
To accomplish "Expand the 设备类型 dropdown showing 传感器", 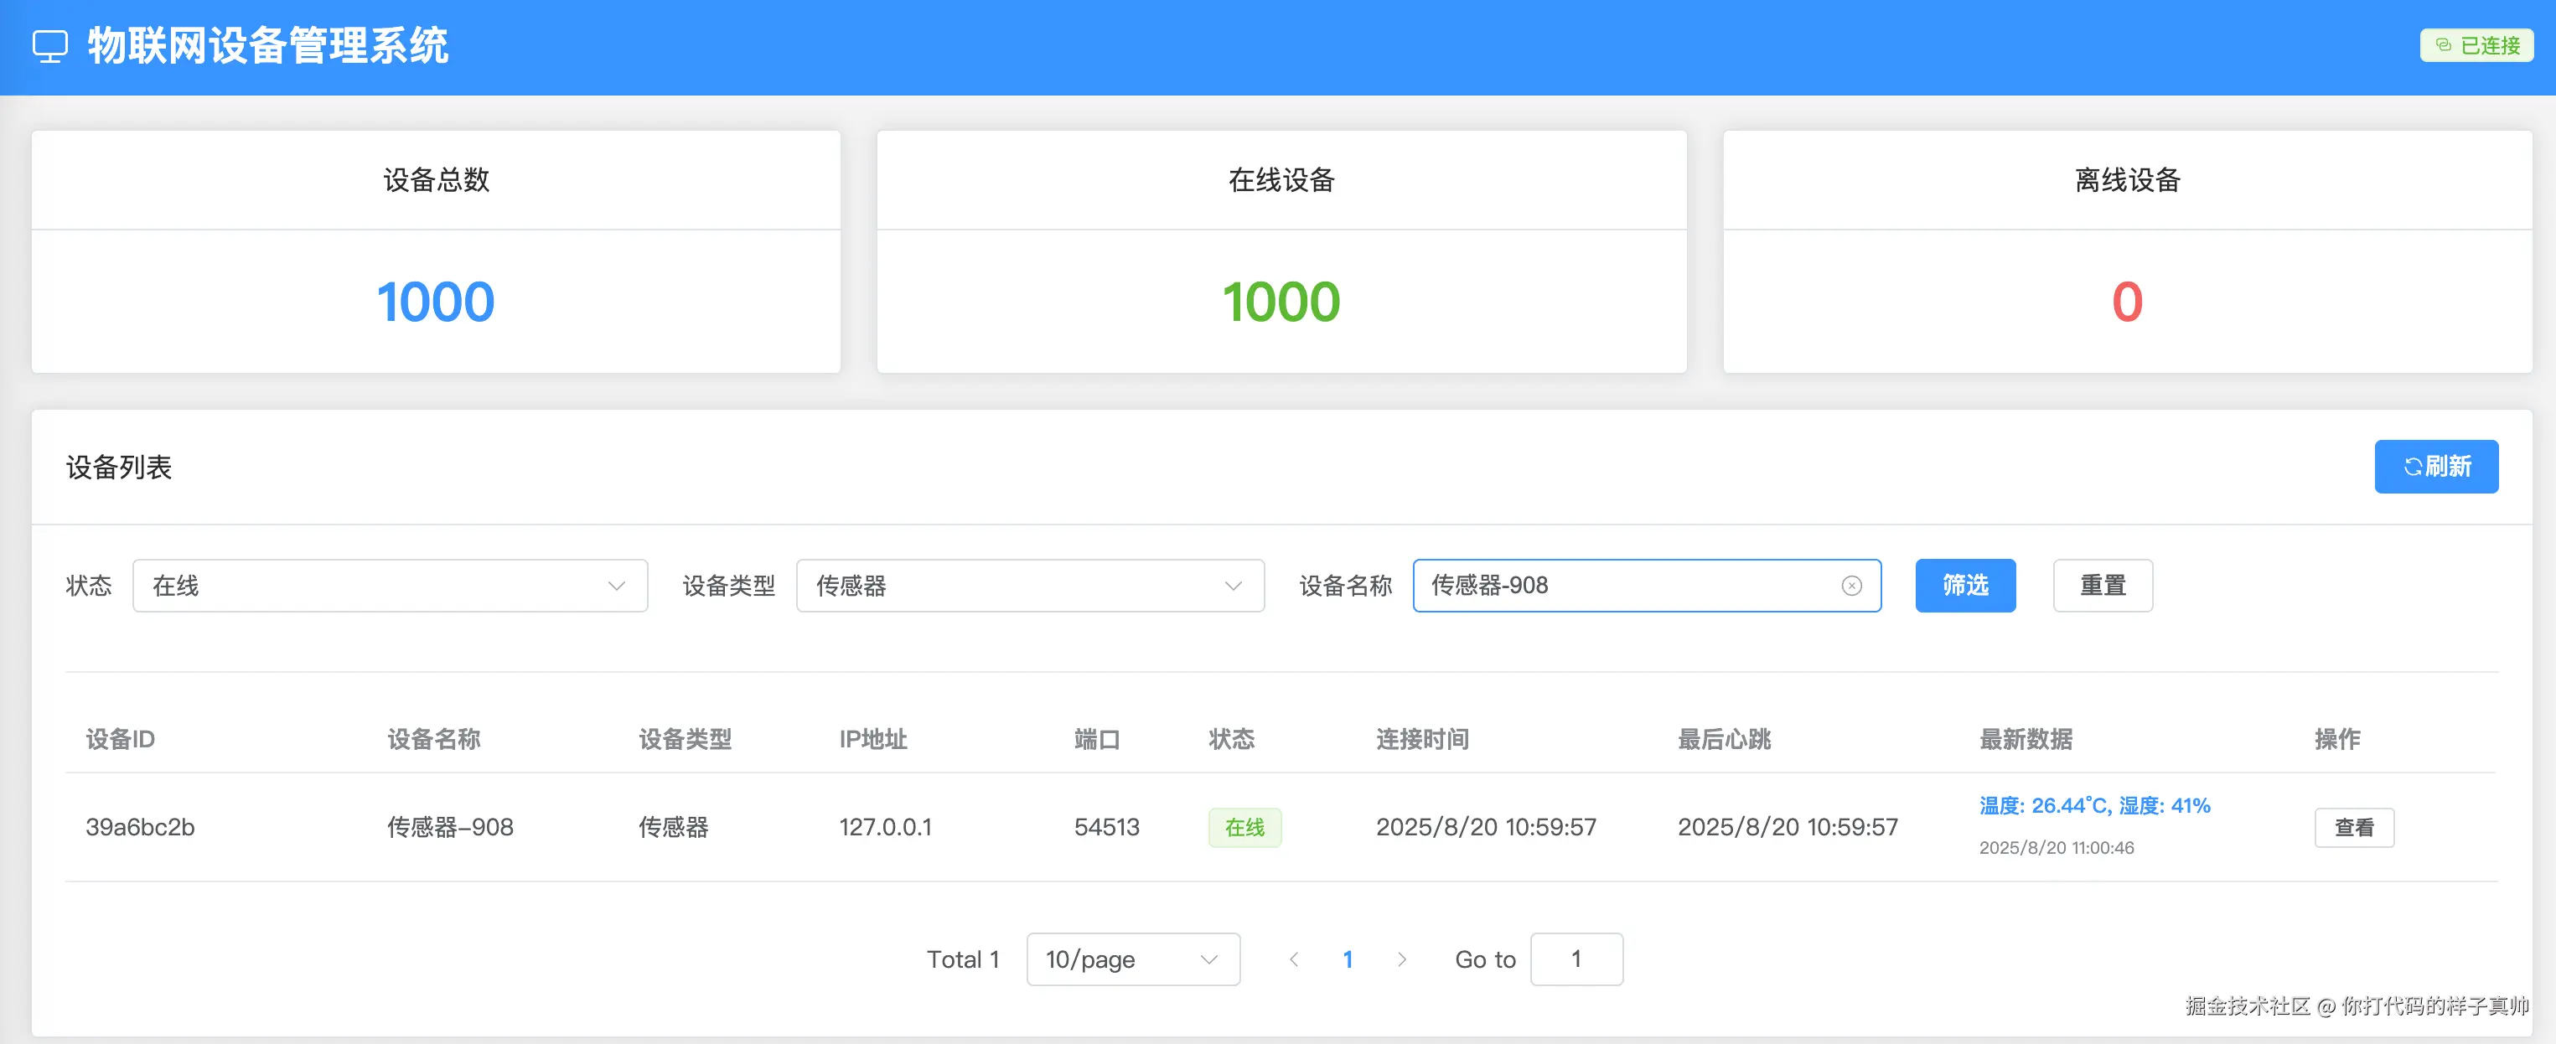I will [x=1029, y=586].
